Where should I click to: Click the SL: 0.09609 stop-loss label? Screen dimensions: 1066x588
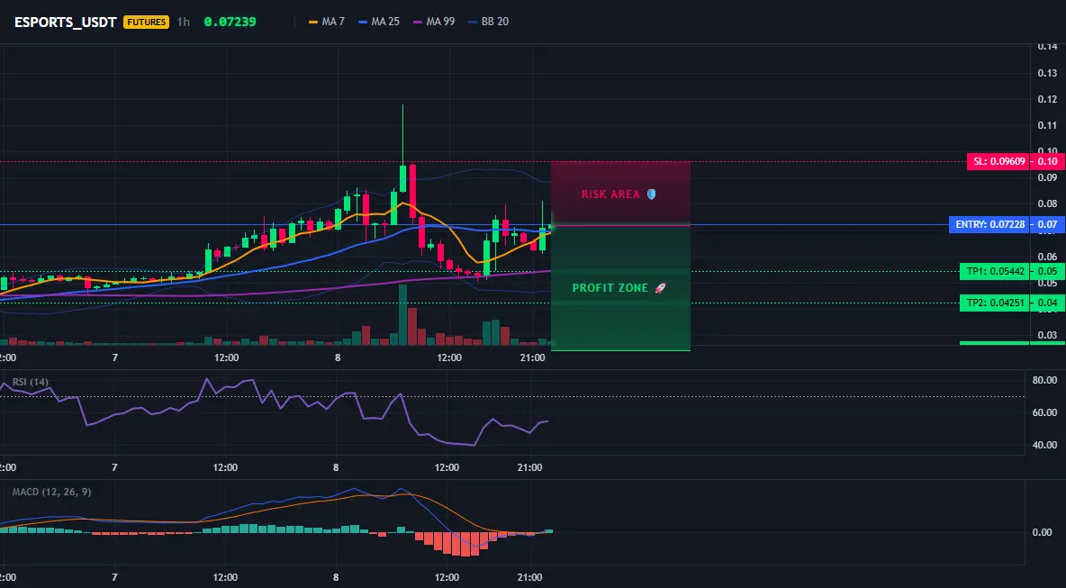[998, 162]
